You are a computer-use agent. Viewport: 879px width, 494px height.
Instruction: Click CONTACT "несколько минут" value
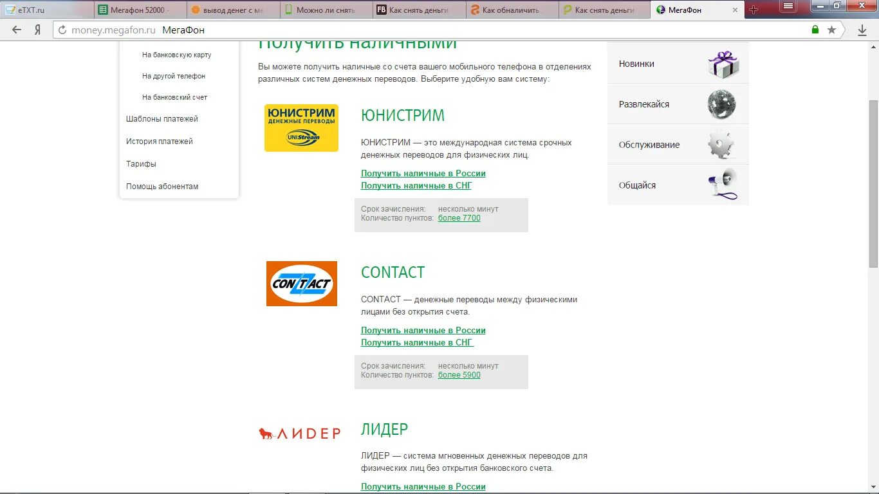coord(468,366)
